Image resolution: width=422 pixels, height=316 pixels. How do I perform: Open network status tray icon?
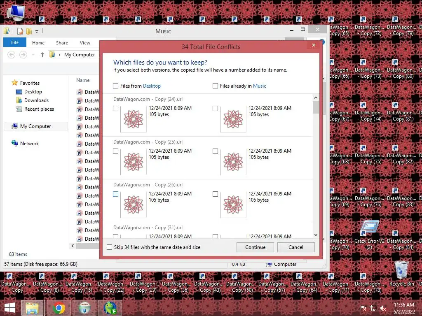[x=373, y=308]
